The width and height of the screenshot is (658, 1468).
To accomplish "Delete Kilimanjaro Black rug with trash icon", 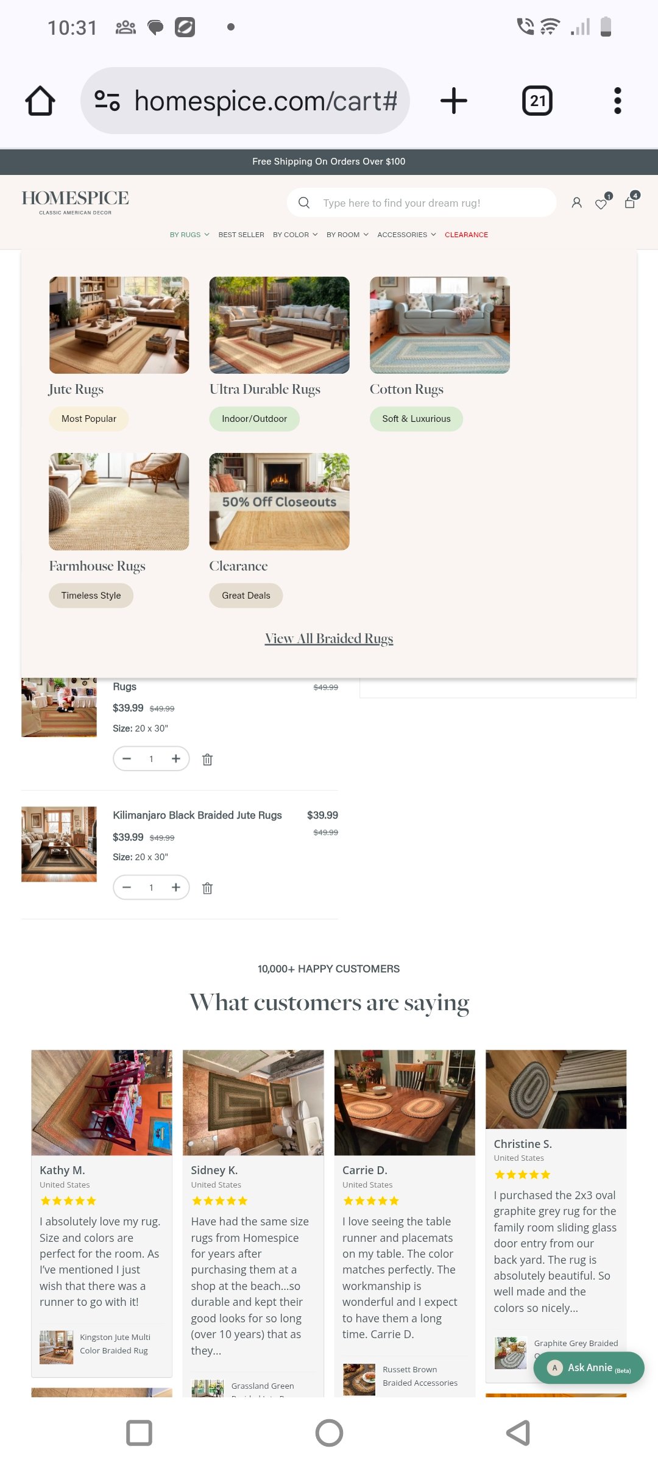I will coord(207,888).
